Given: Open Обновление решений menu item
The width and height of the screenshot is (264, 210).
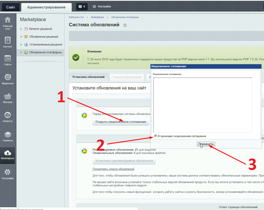Looking at the screenshot, I should point(44,37).
